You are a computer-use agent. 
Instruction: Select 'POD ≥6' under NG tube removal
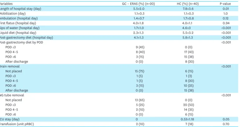click(x=11, y=114)
